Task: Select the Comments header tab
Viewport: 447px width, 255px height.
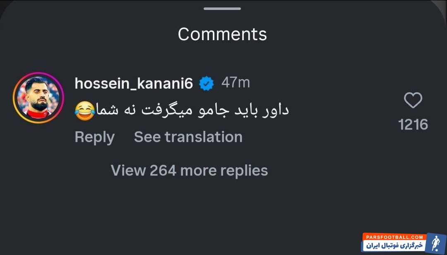Action: click(222, 34)
